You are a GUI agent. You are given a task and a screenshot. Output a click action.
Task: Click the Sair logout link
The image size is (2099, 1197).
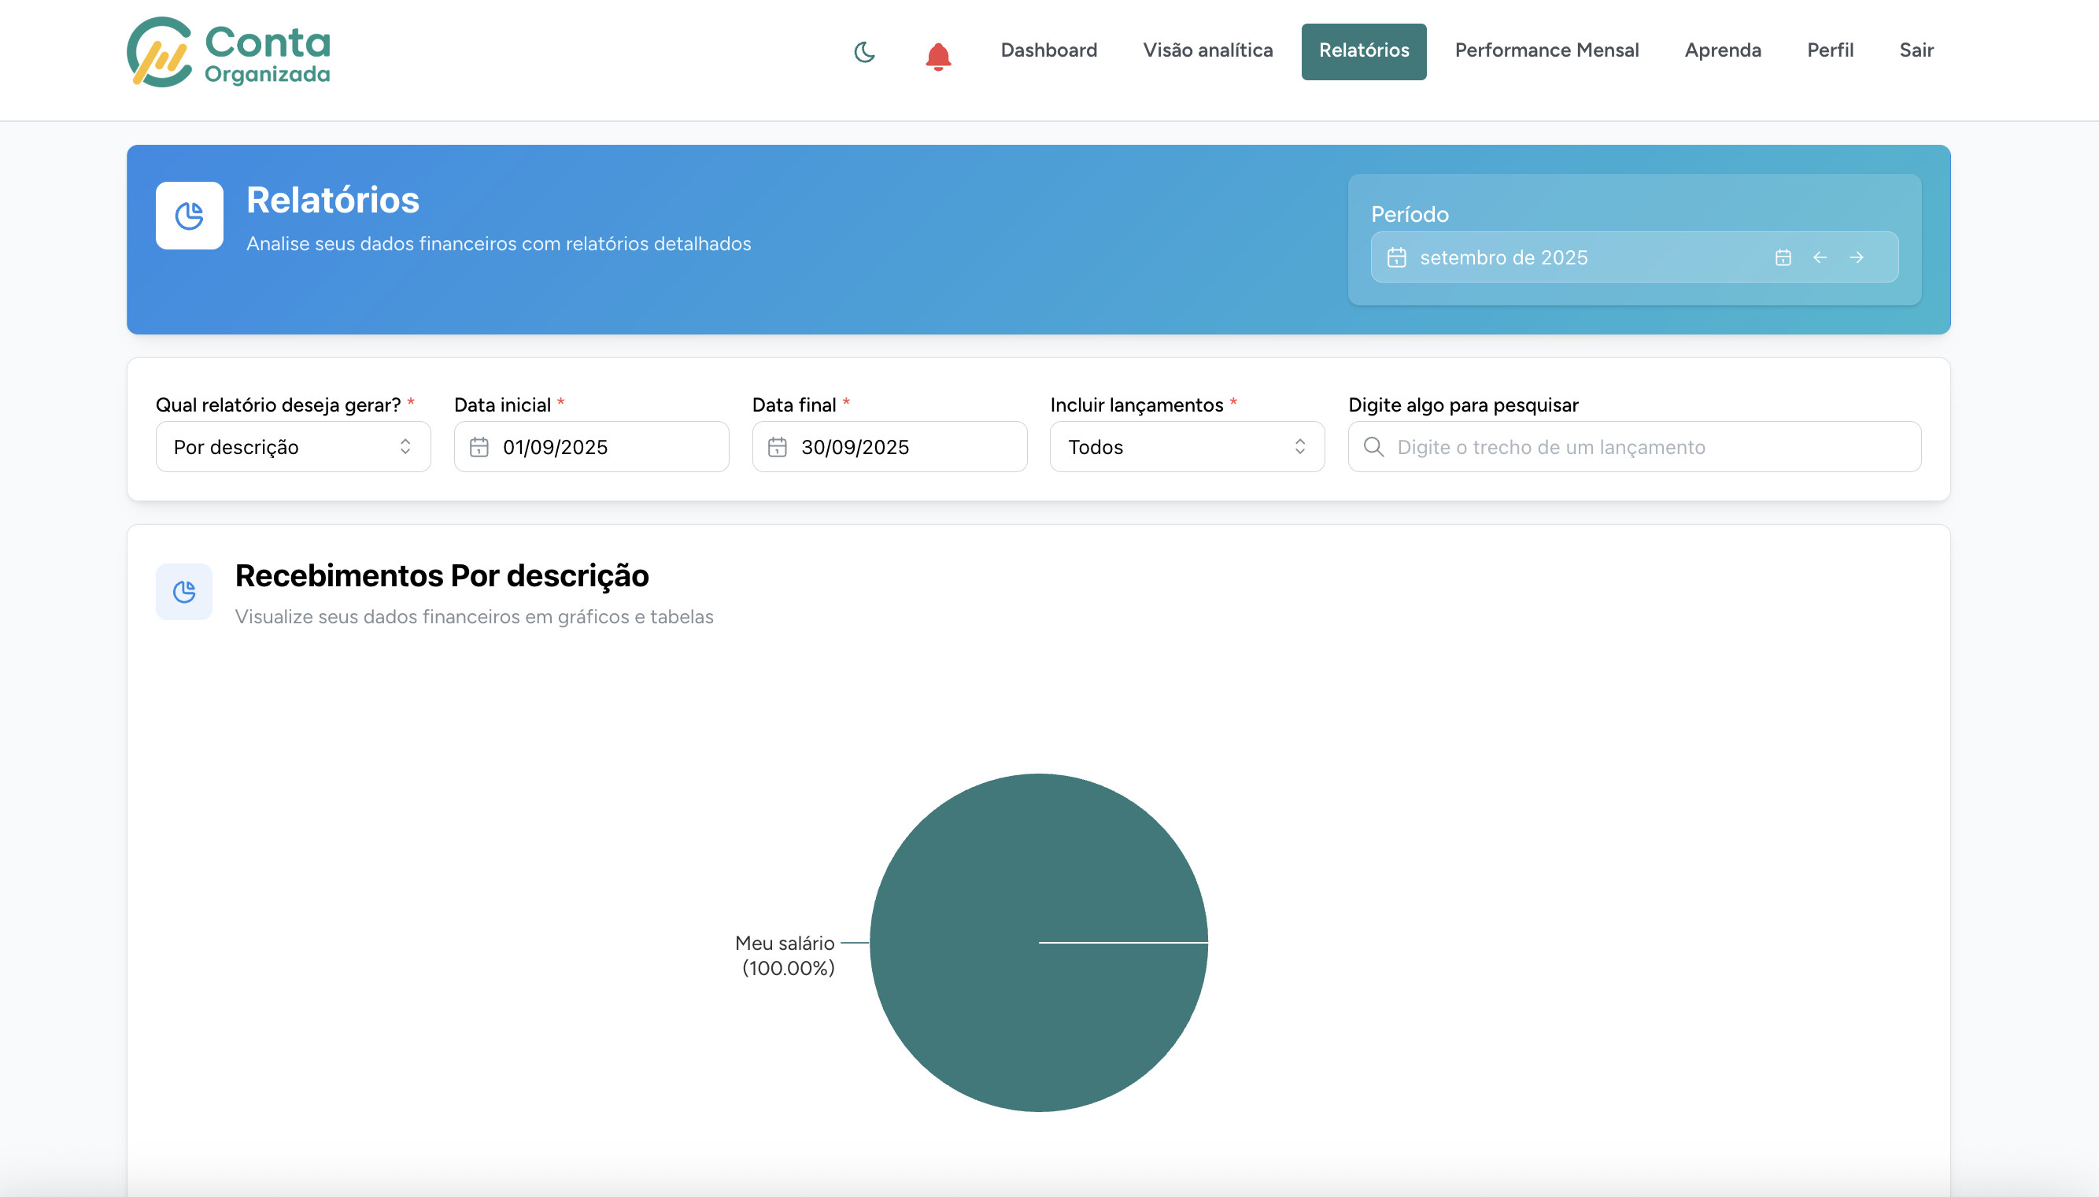point(1916,50)
